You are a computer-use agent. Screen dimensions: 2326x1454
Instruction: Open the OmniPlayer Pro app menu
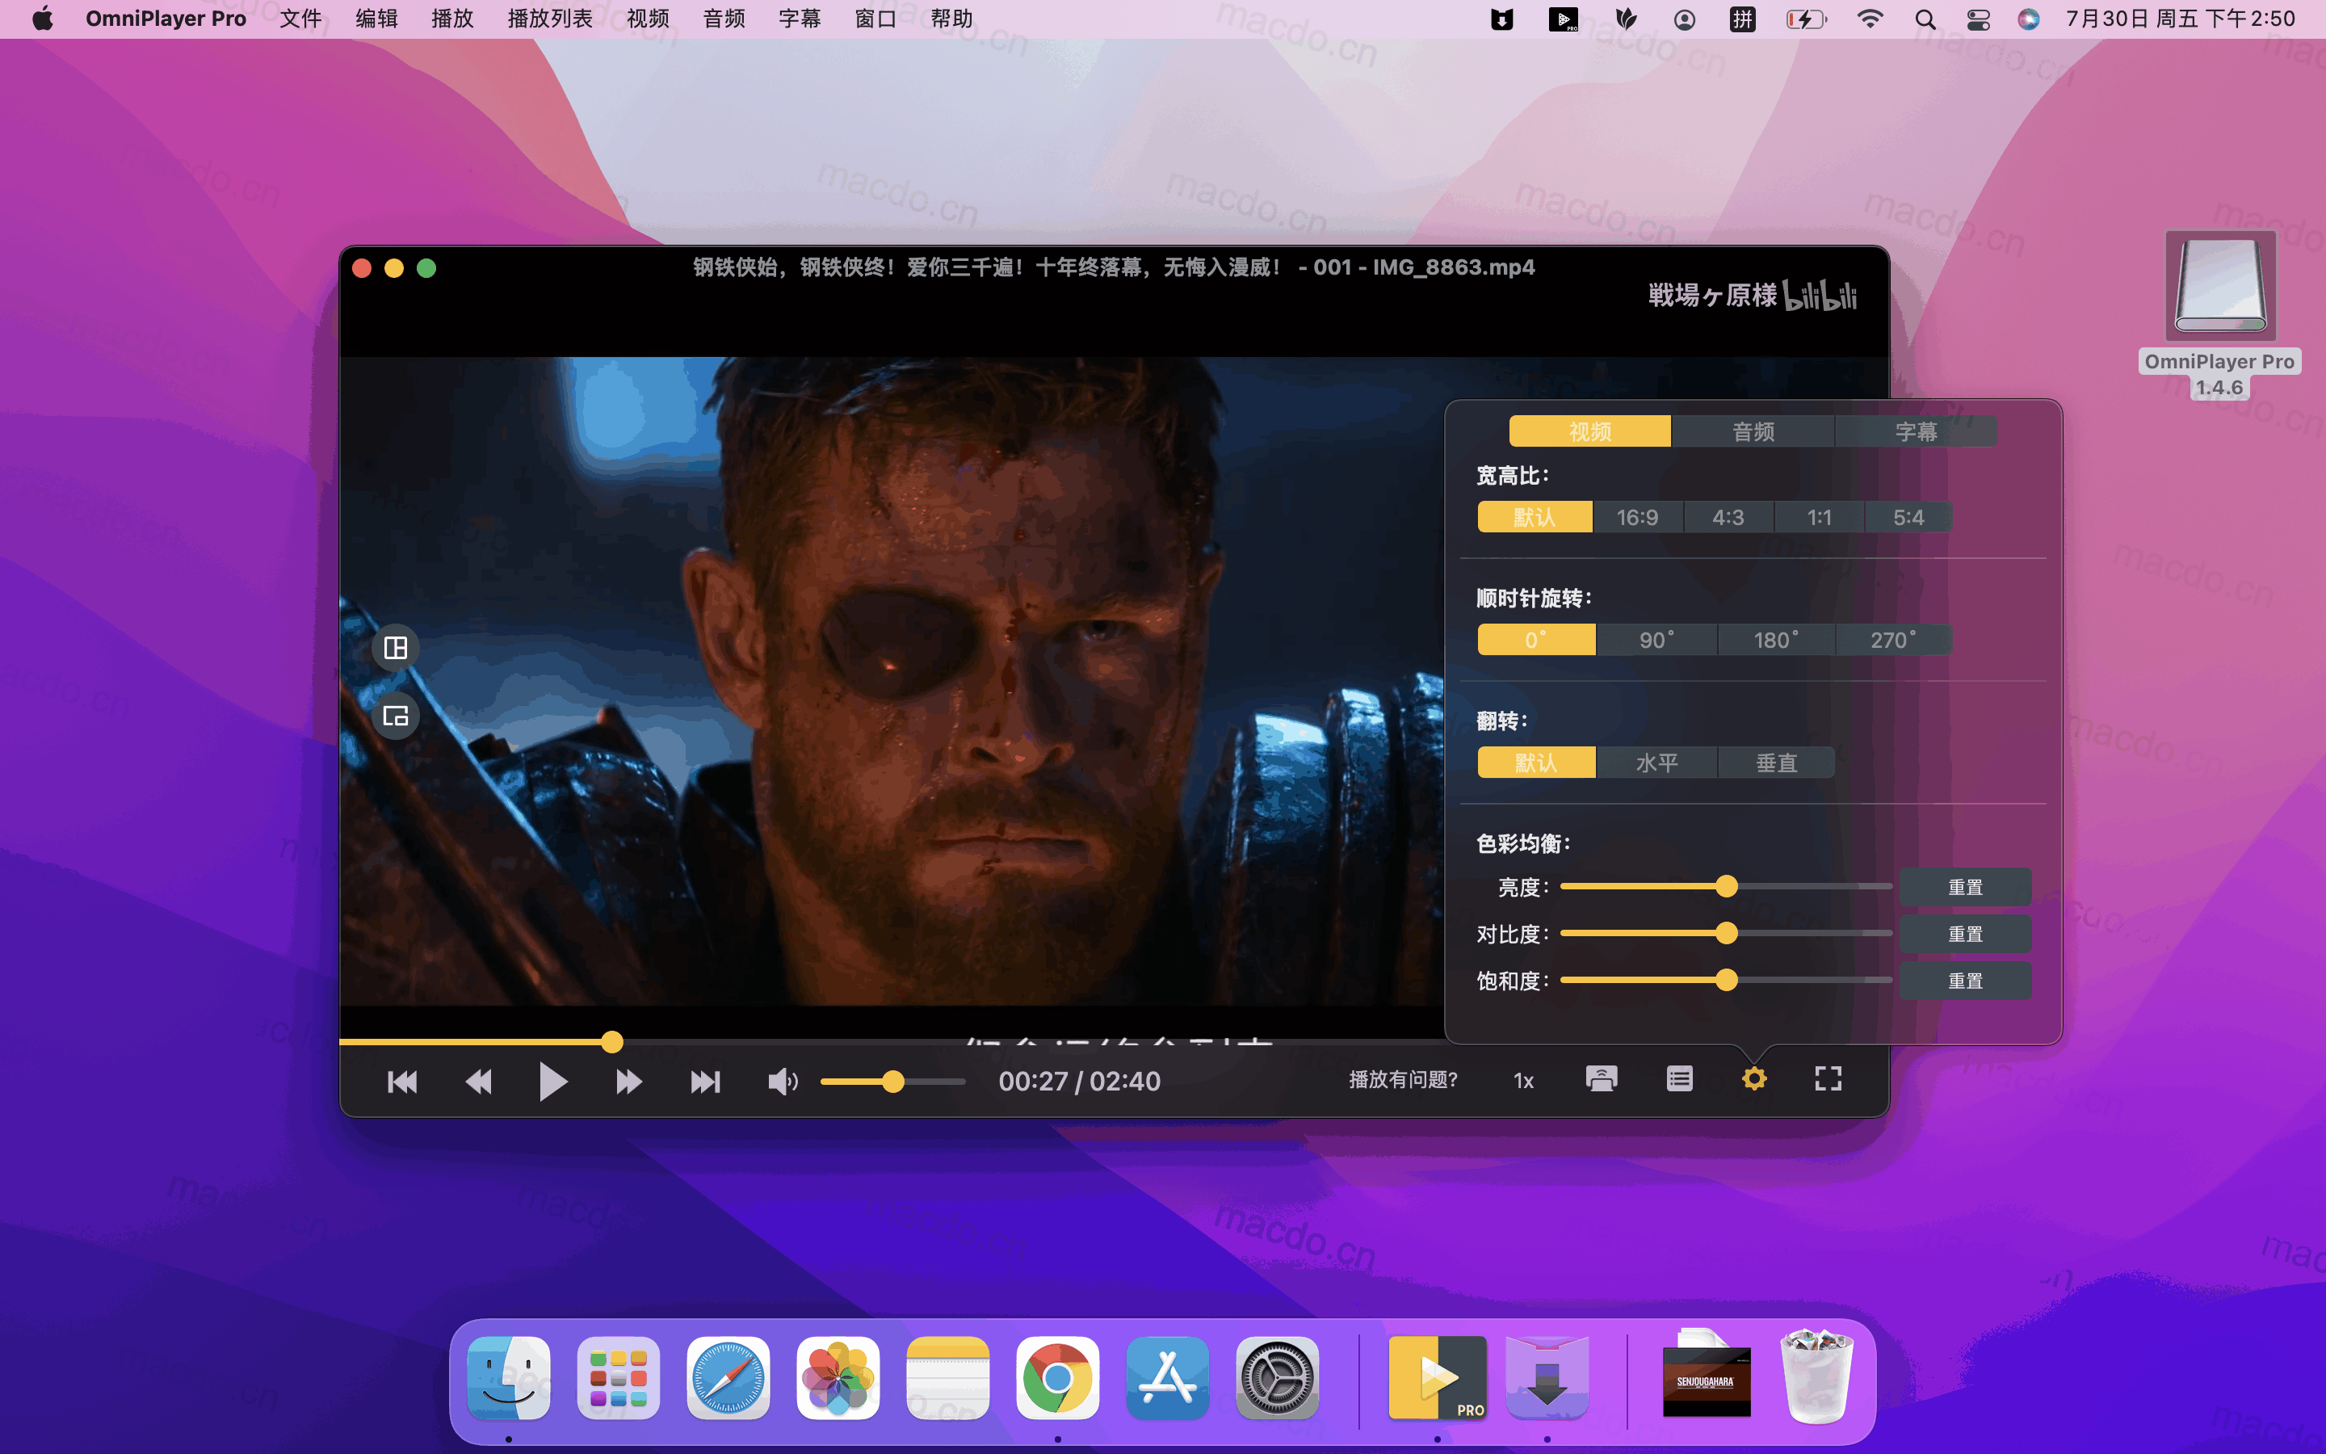click(166, 19)
